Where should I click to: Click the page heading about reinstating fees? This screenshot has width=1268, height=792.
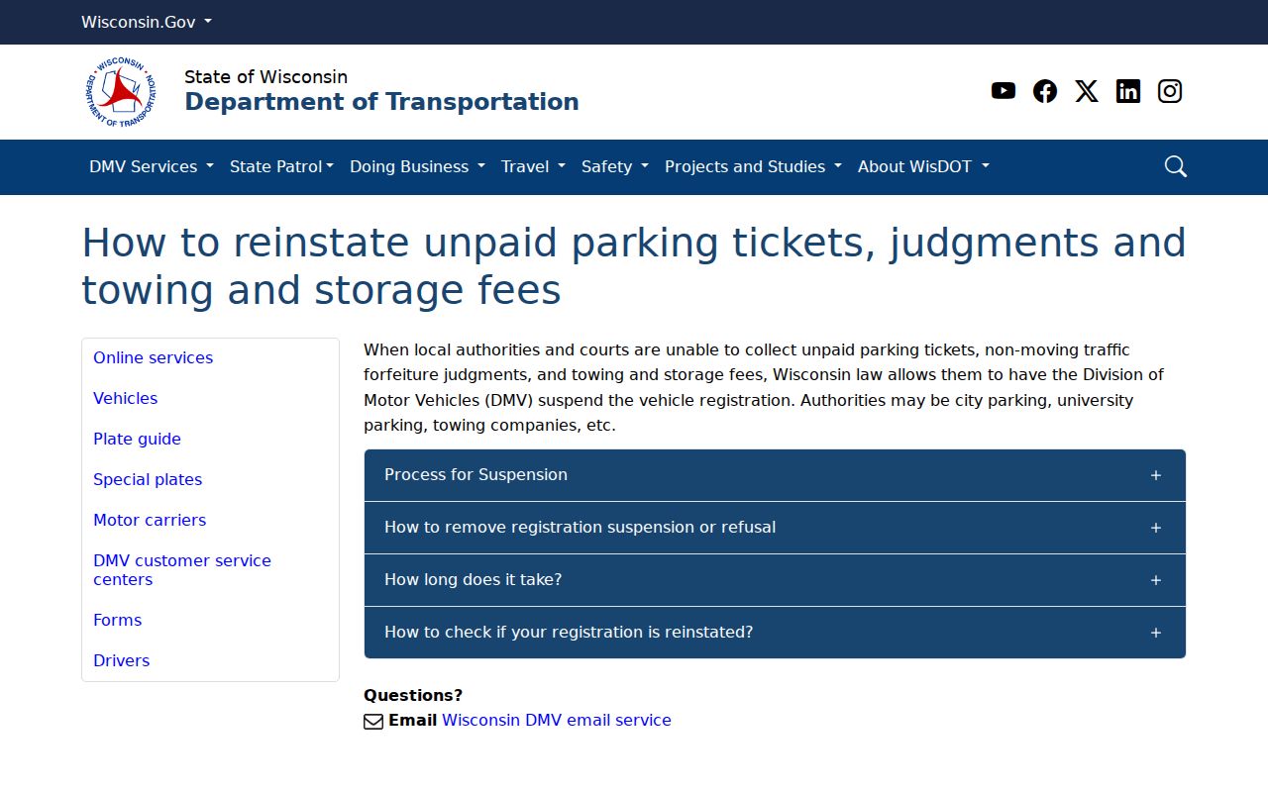tap(634, 266)
